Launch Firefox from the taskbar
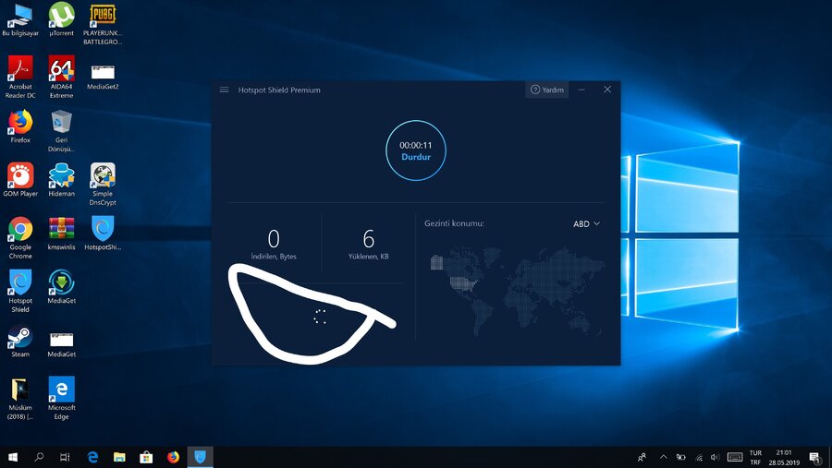832x468 pixels. [x=173, y=457]
